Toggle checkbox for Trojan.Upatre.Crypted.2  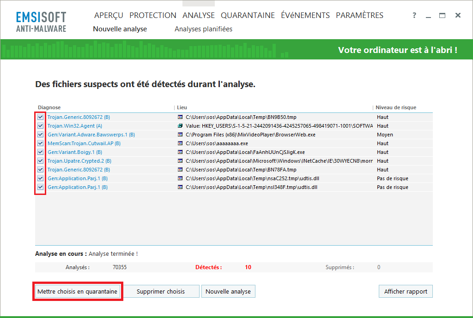[x=41, y=161]
